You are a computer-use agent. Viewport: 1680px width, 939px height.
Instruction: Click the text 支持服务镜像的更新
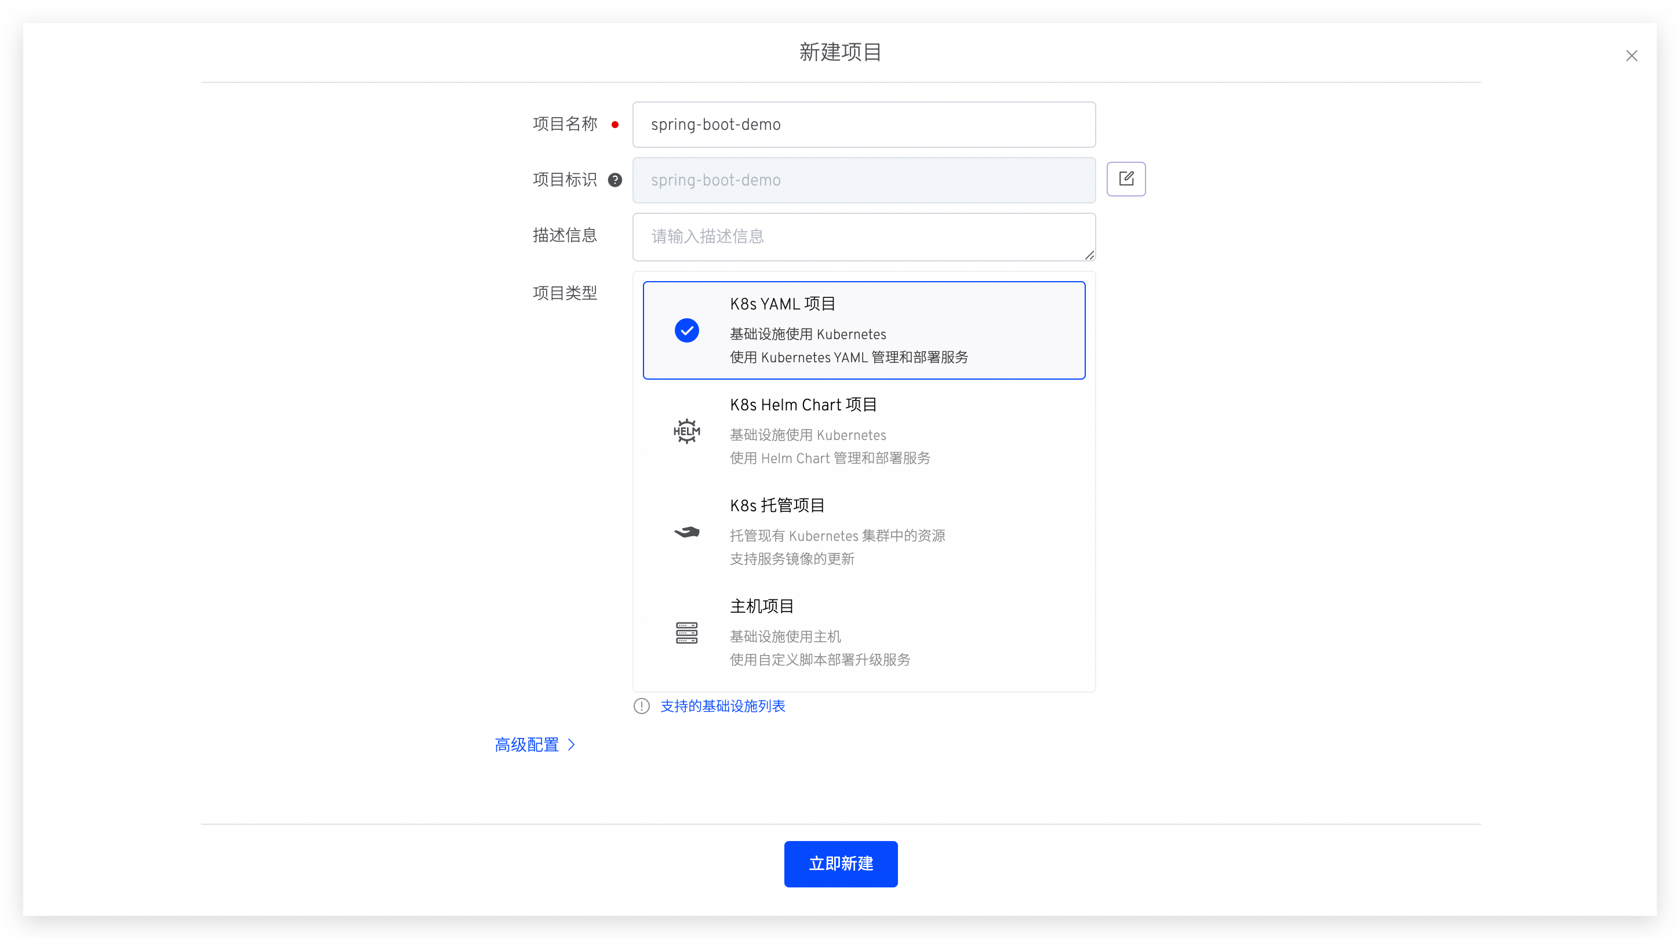792,559
